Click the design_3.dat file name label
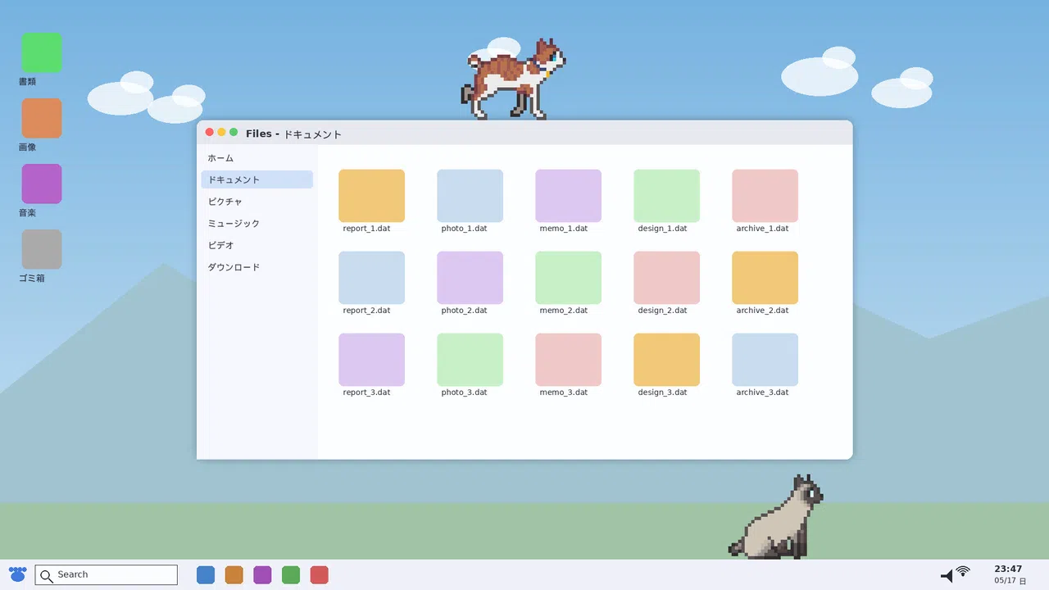This screenshot has height=590, width=1049. click(x=661, y=393)
